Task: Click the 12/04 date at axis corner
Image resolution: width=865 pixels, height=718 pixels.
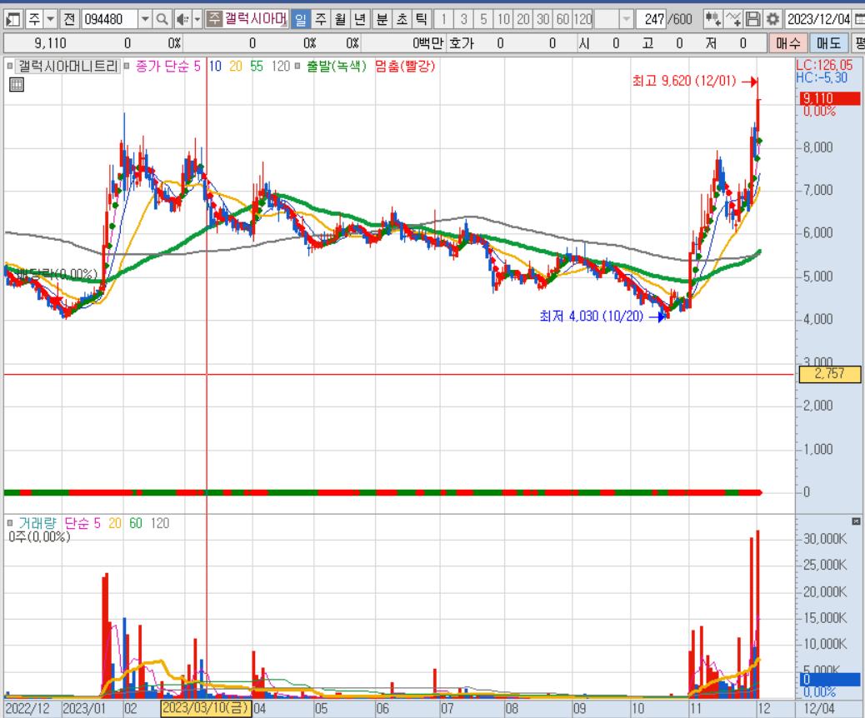Action: [818, 709]
